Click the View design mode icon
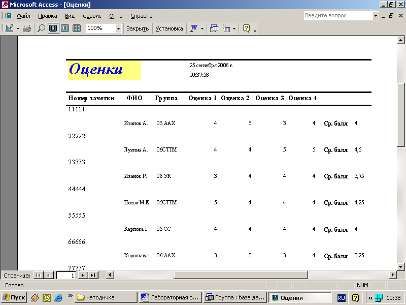This screenshot has width=406, height=305. tap(9, 28)
